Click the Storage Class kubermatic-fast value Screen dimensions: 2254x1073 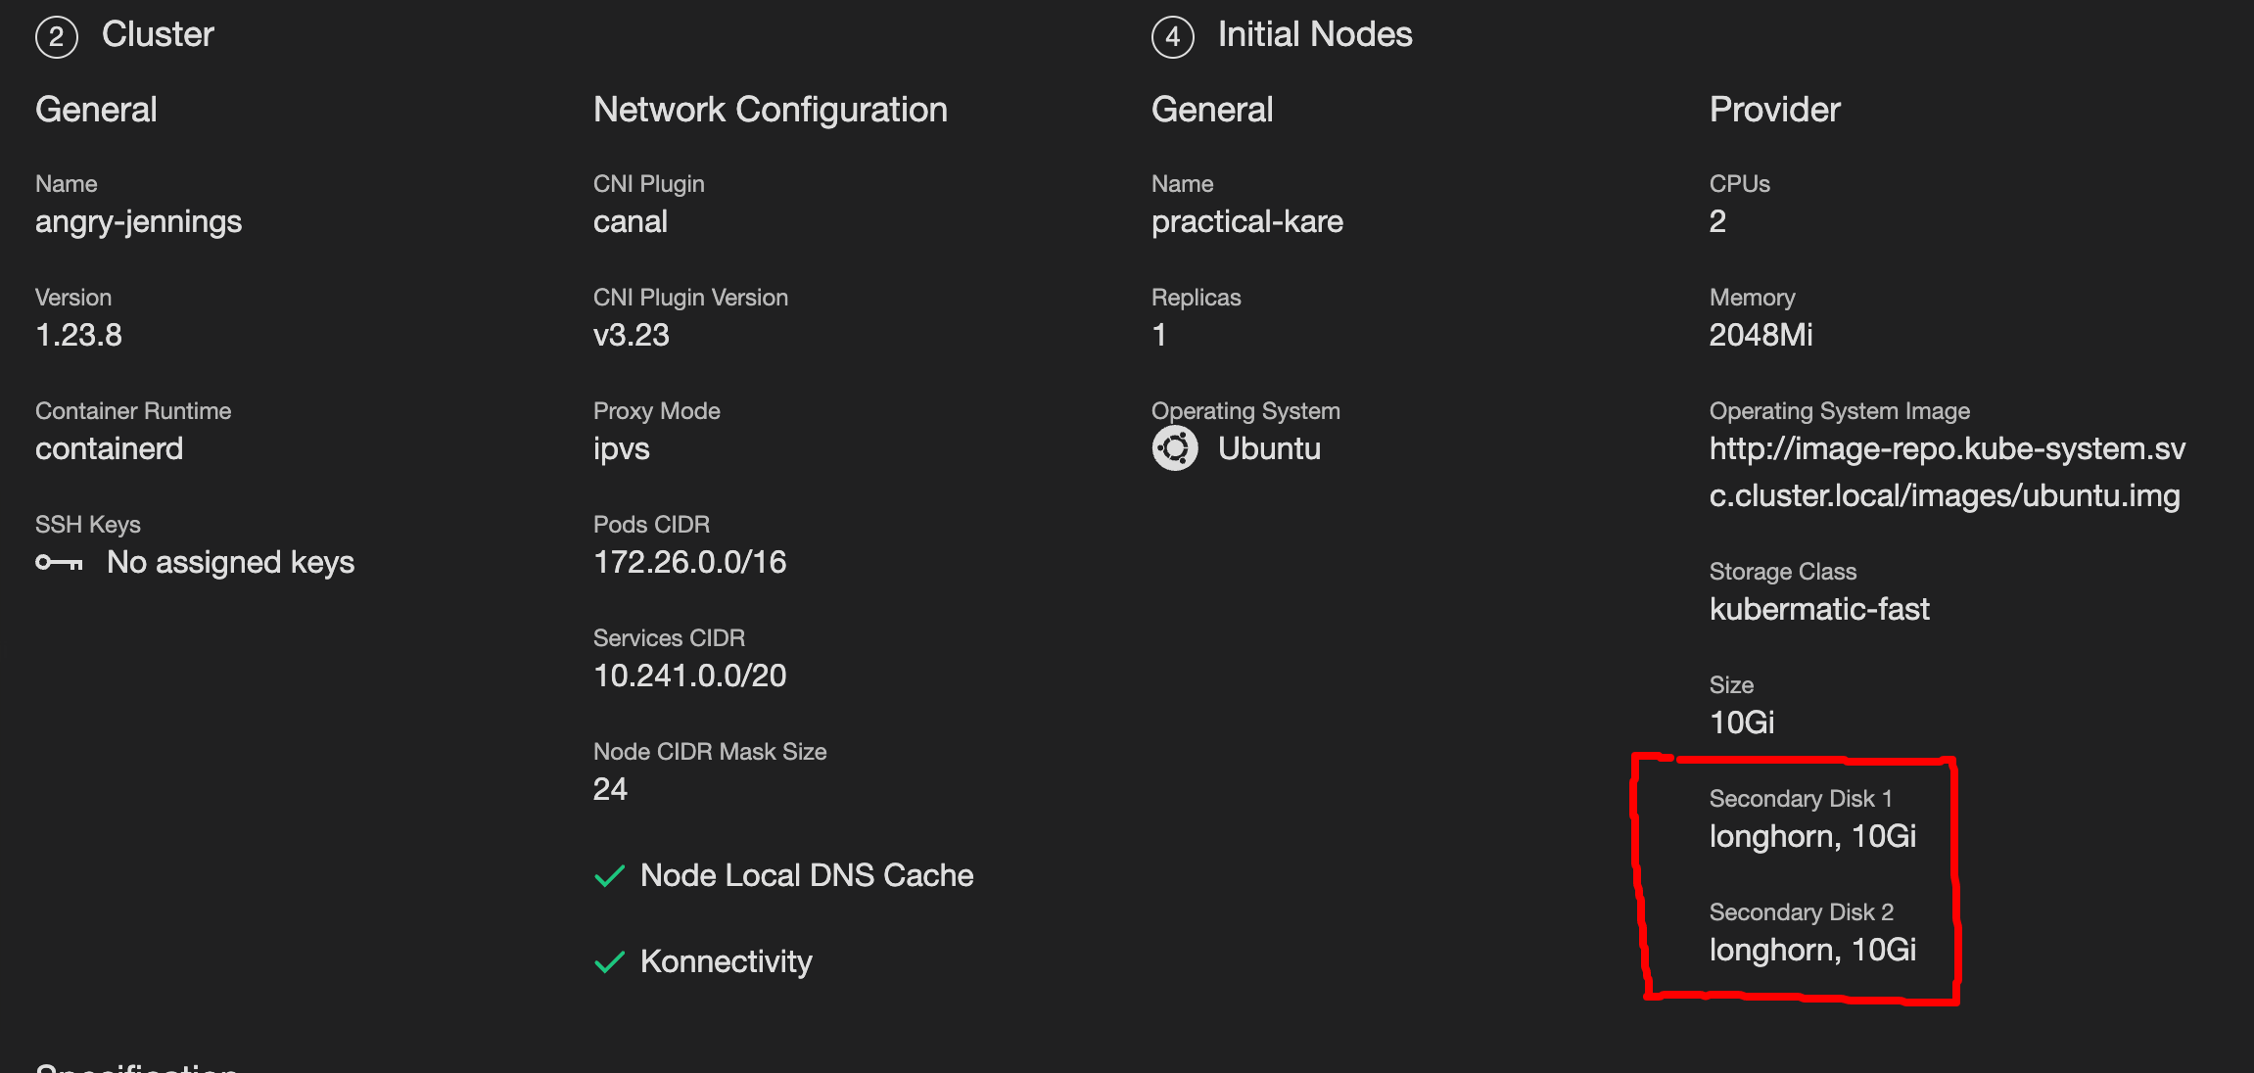coord(1819,609)
